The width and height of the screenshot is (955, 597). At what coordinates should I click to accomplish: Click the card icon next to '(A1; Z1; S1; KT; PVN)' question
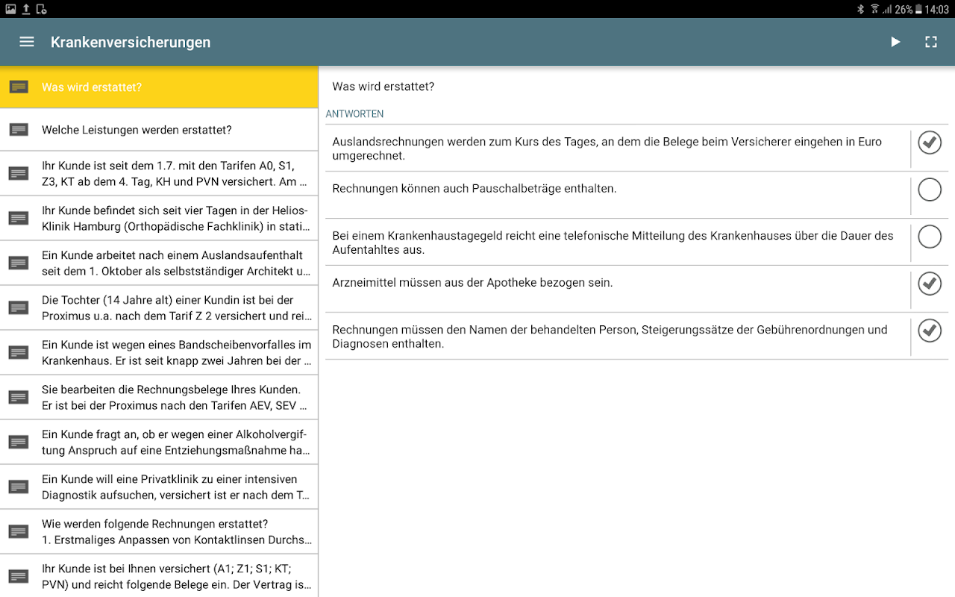[x=19, y=576]
